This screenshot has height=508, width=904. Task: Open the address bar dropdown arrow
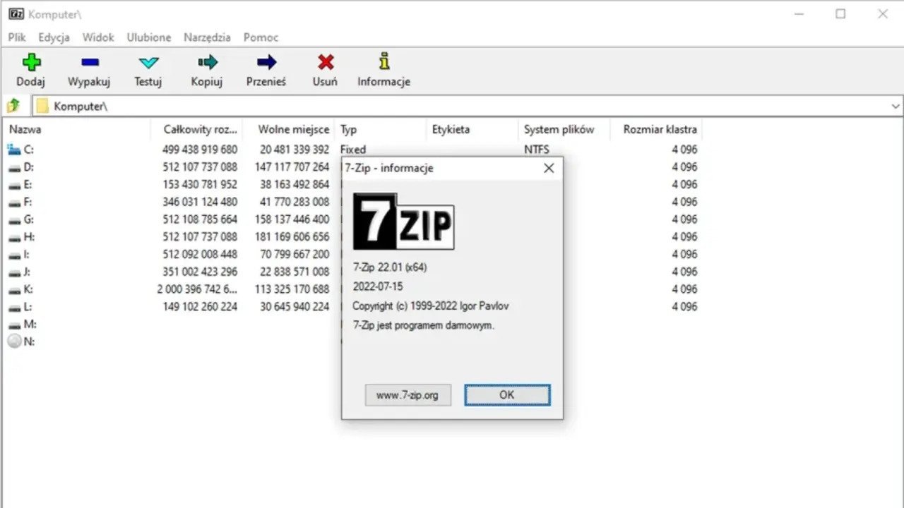point(896,107)
